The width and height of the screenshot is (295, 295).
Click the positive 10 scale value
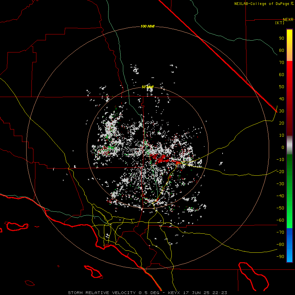point(282,135)
